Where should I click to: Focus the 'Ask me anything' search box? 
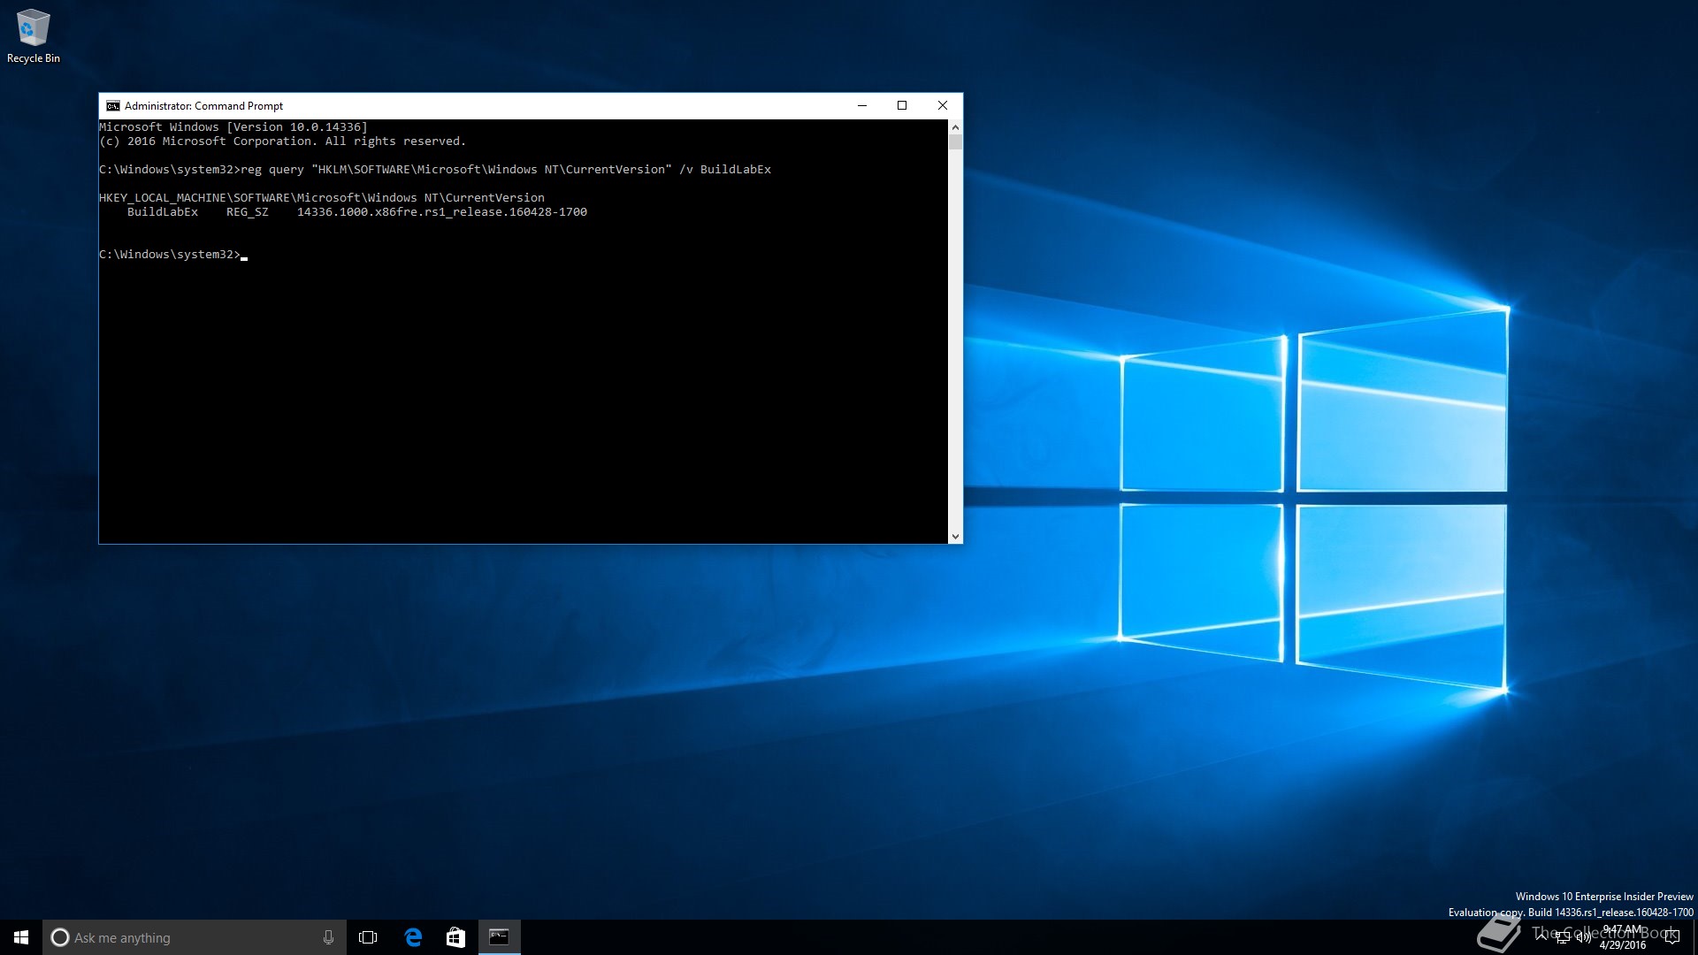pos(194,937)
